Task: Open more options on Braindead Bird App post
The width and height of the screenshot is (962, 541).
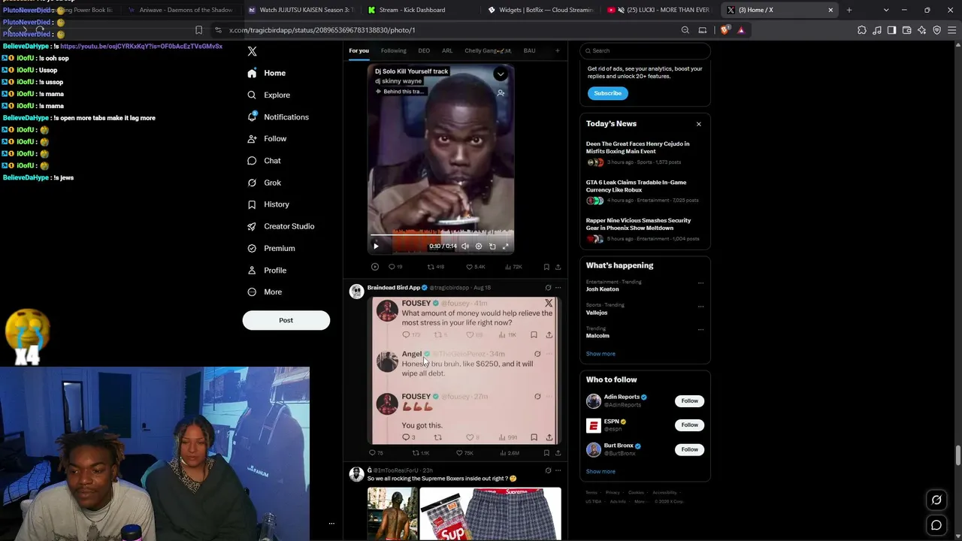Action: pos(558,288)
